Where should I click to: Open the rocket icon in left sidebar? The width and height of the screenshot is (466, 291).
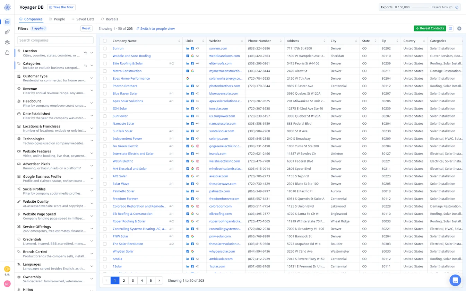tap(7, 32)
